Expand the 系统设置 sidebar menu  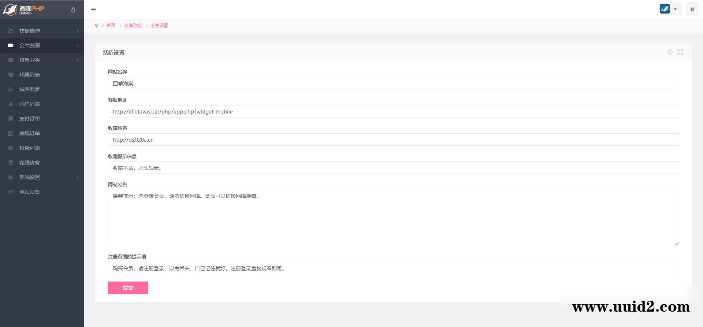click(x=42, y=177)
